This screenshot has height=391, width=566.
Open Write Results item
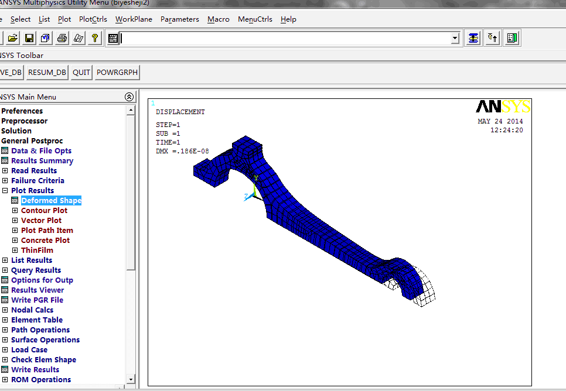35,370
